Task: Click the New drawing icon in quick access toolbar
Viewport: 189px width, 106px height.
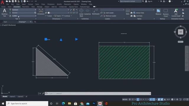Action: [7, 1]
